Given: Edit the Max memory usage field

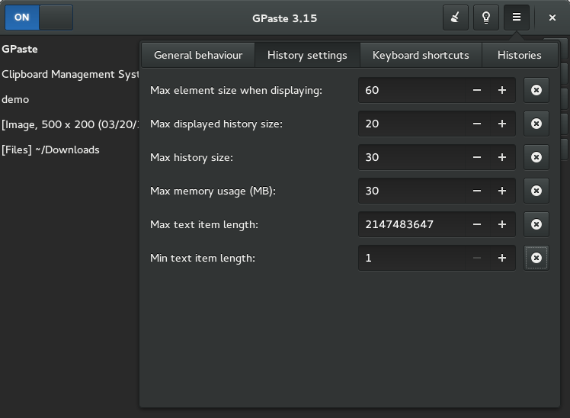Looking at the screenshot, I should click(411, 191).
